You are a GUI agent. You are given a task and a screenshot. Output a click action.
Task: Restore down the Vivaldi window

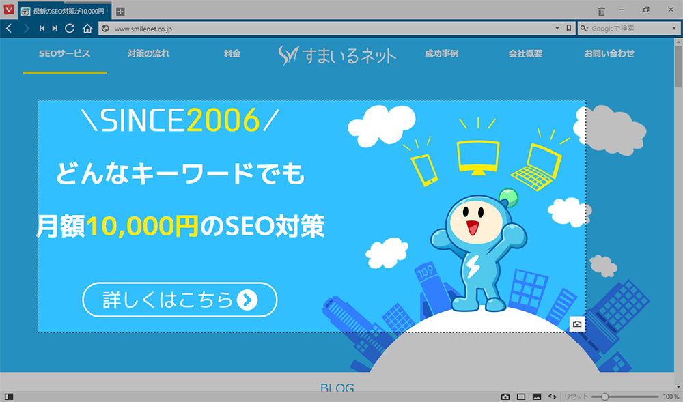coord(646,10)
